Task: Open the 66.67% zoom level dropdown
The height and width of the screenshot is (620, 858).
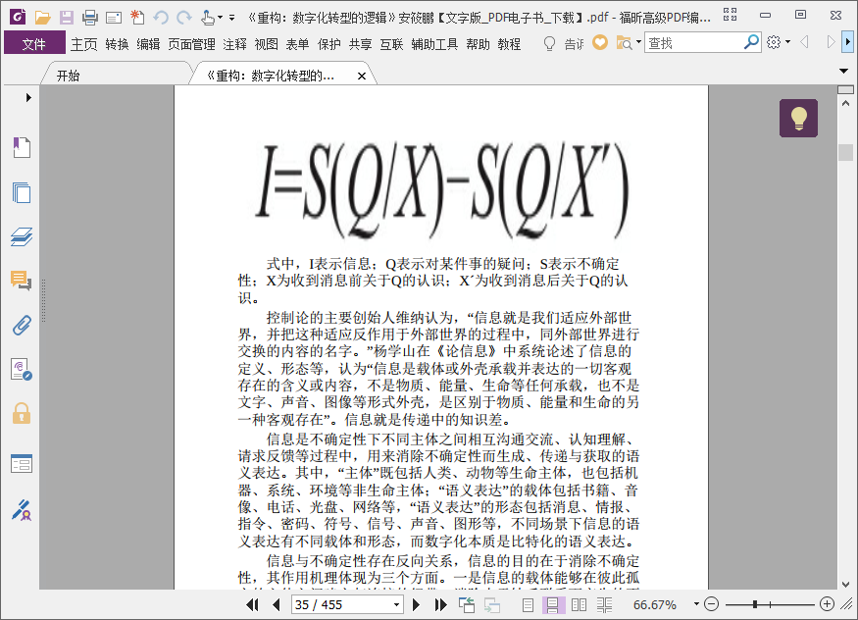Action: point(696,604)
